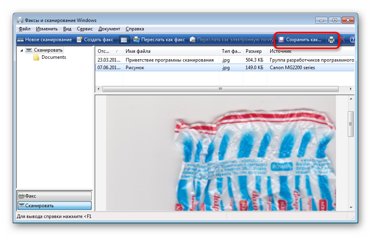
Task: Select Сканировать in the folder tree
Action: pos(48,50)
